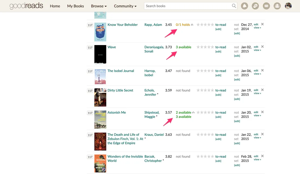The height and width of the screenshot is (174, 300).
Task: Edit date read for The Isobel Journal
Action: click(x=237, y=79)
